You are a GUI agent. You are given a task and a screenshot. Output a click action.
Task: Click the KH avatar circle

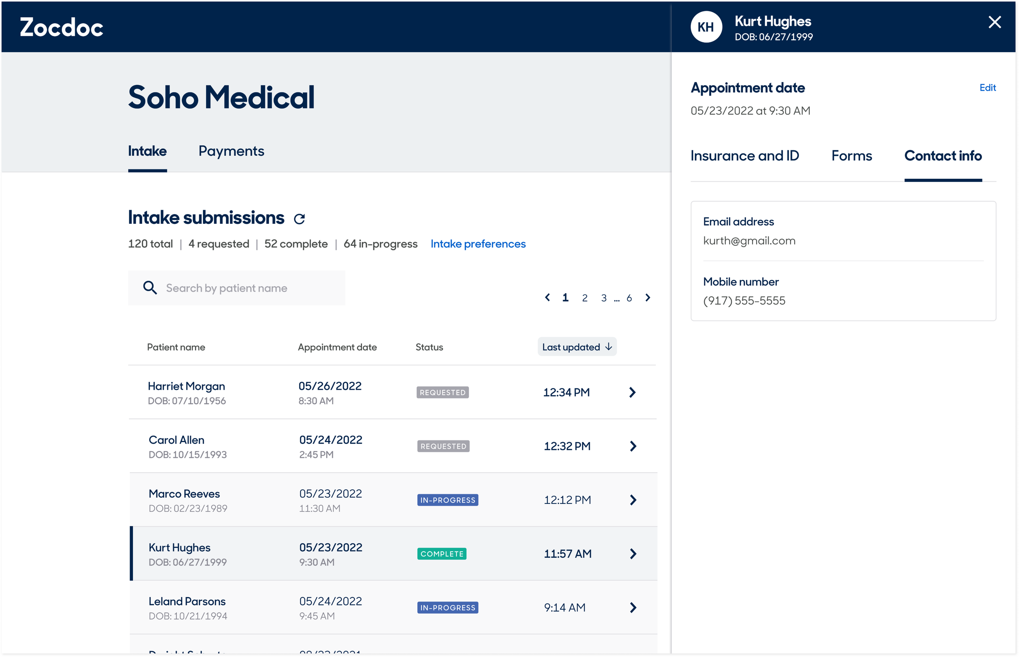click(706, 27)
